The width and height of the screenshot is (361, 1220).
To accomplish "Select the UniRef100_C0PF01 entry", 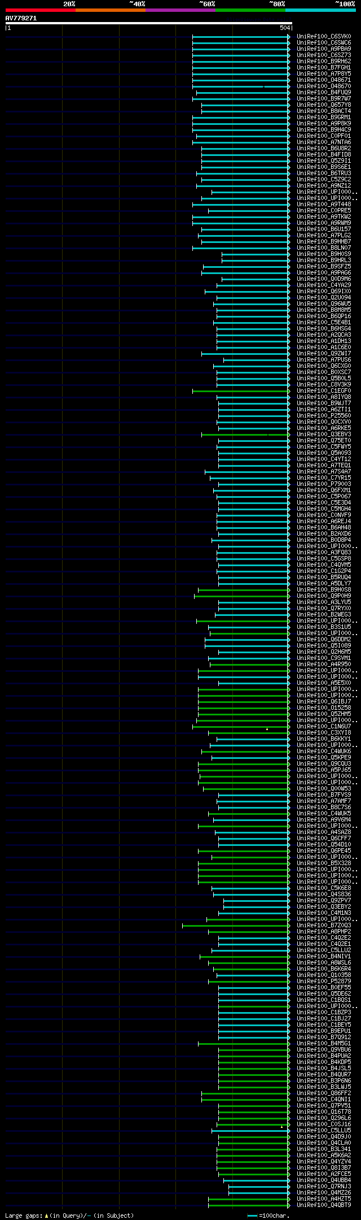I will point(324,136).
